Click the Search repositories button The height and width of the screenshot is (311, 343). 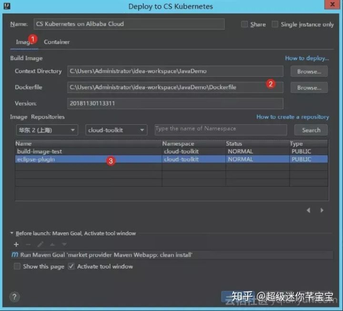pyautogui.click(x=311, y=130)
